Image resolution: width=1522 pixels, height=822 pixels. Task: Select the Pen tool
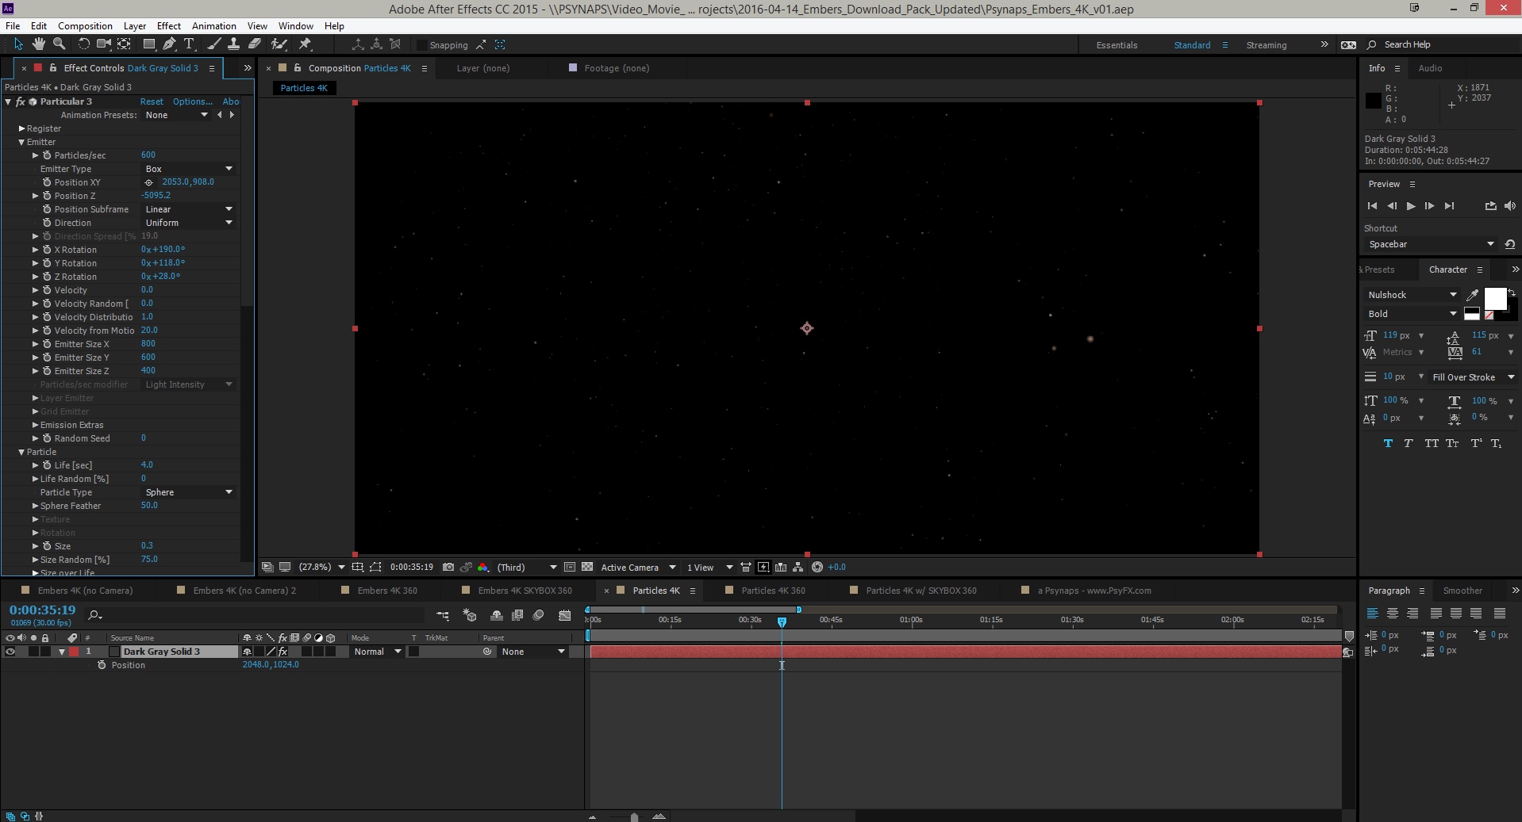click(x=169, y=44)
